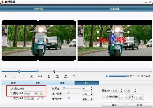Select the 图片水印 radio button
The height and width of the screenshot is (108, 153).
click(x=11, y=93)
